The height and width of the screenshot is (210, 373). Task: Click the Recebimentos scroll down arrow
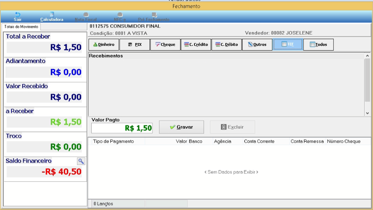[x=368, y=113]
